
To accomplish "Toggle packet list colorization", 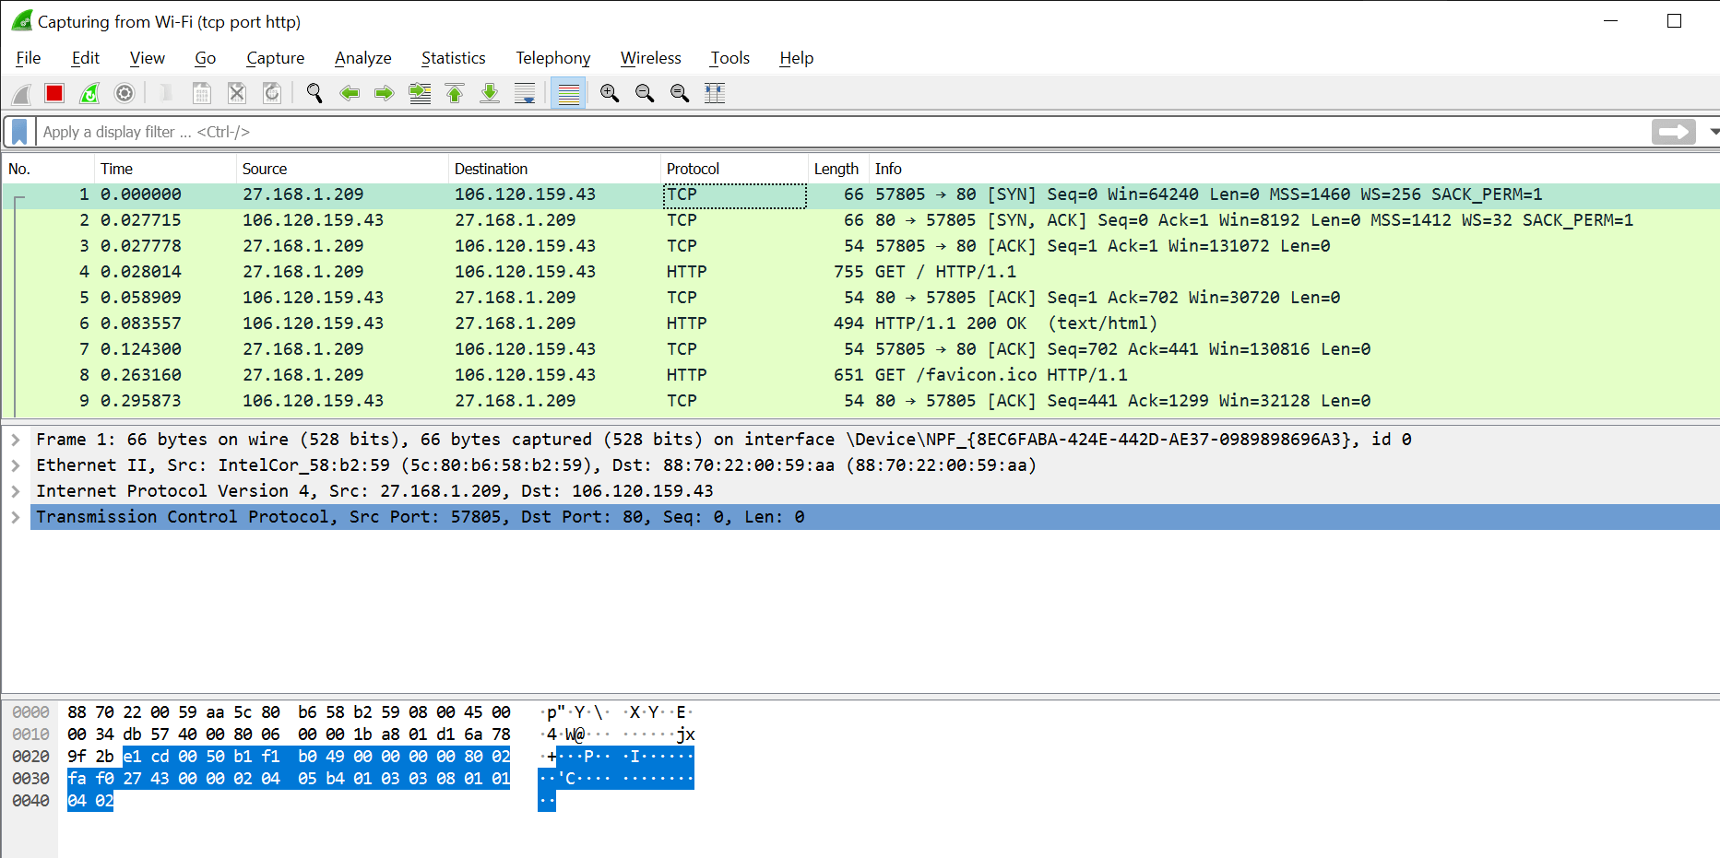I will click(569, 93).
